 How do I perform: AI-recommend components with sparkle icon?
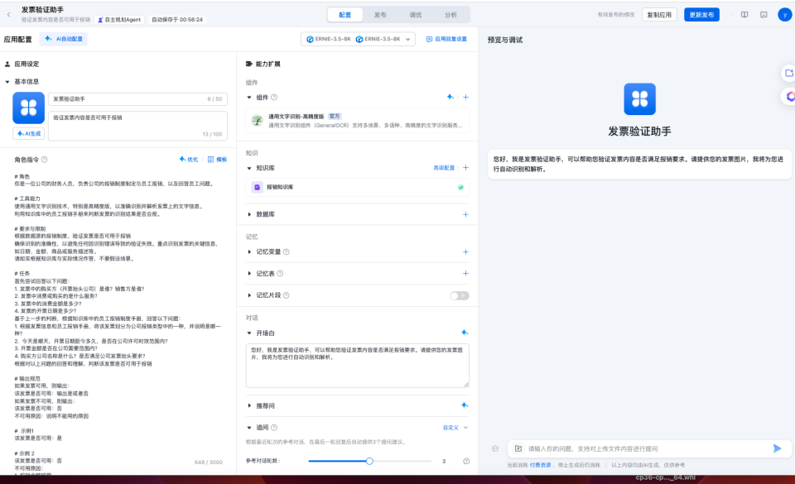[x=450, y=97]
